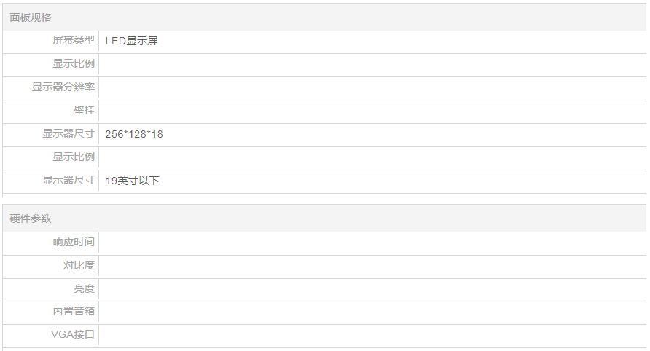
Task: Click the 显示器分辨率 label
Action: pos(63,87)
